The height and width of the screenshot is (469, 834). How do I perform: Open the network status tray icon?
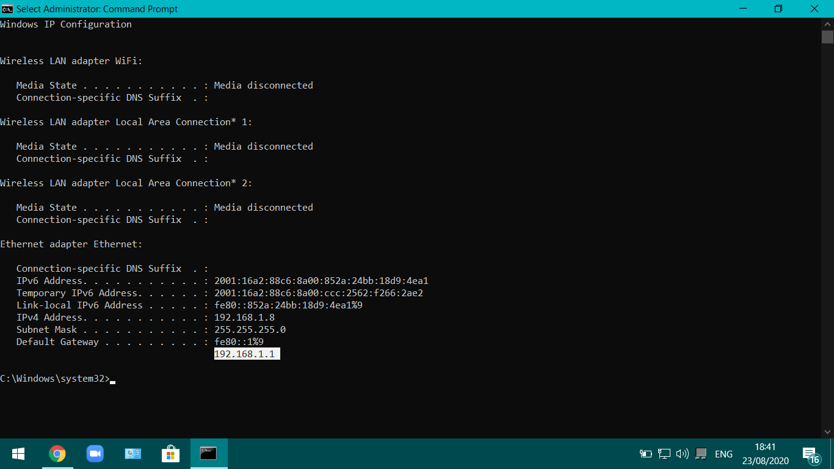pyautogui.click(x=664, y=454)
